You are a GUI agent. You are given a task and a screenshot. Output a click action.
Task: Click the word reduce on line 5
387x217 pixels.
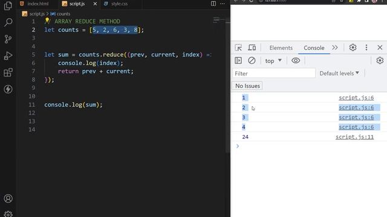pyautogui.click(x=113, y=54)
